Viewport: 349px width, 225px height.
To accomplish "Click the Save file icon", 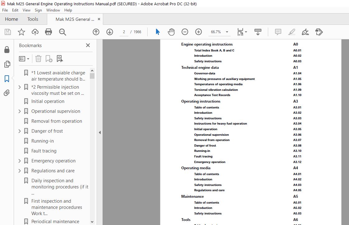I will tap(8, 32).
